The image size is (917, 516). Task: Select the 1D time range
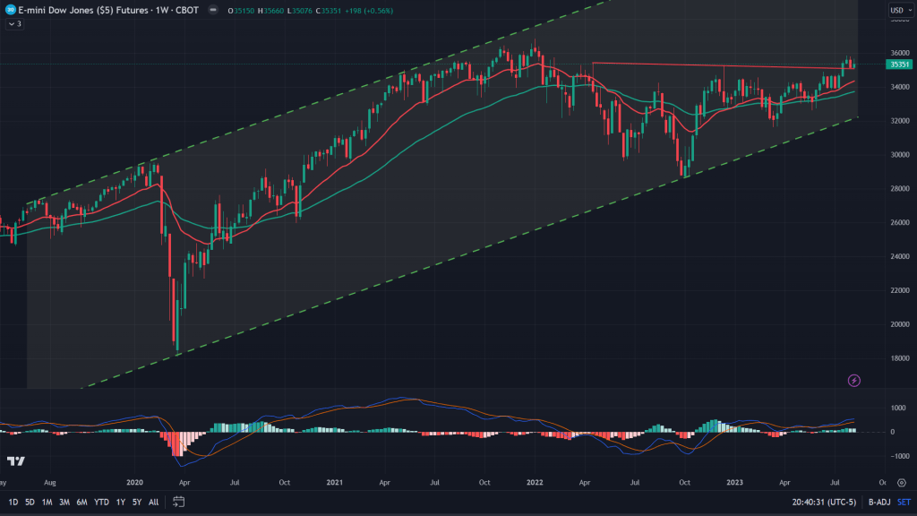click(x=12, y=503)
